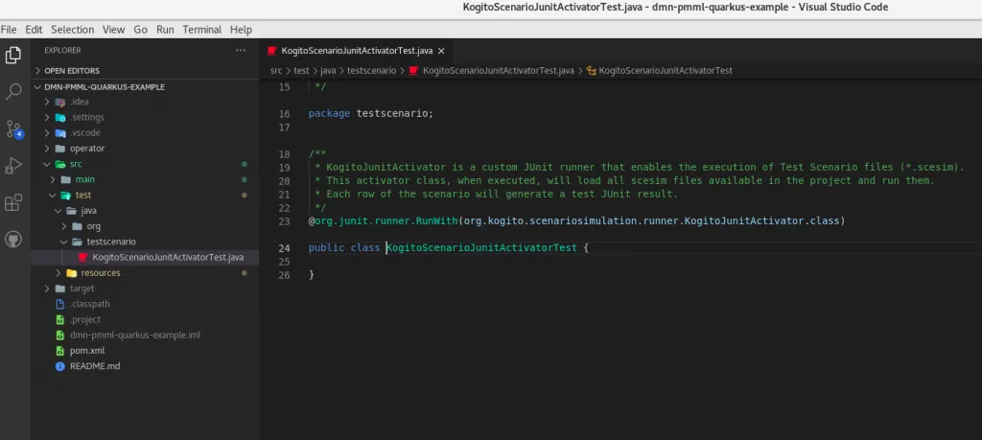
Task: Open the Terminal menu
Action: (x=202, y=30)
